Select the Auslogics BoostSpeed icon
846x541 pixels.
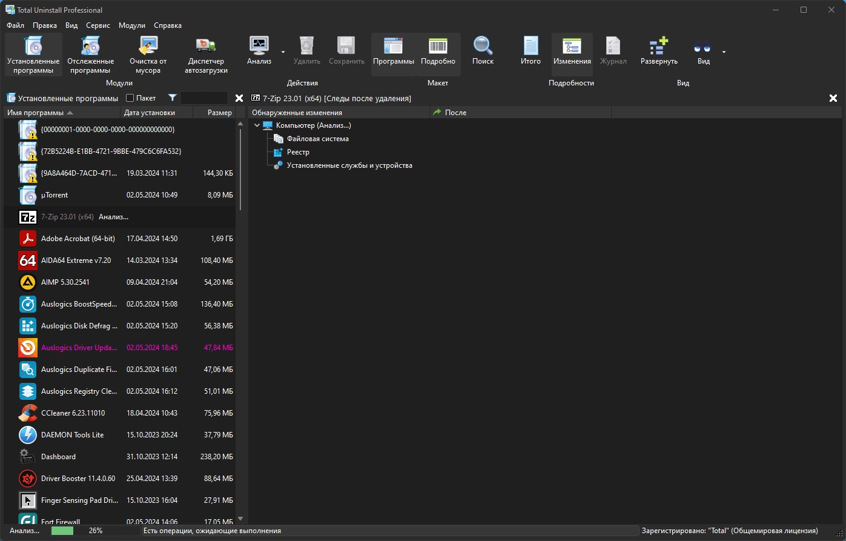[28, 304]
